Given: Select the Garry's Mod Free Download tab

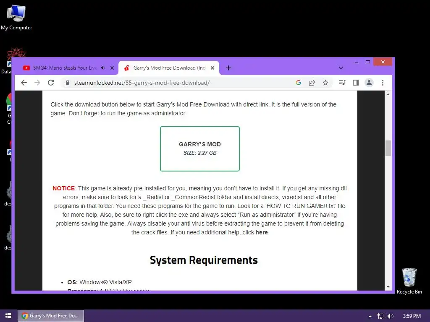Looking at the screenshot, I should (169, 68).
